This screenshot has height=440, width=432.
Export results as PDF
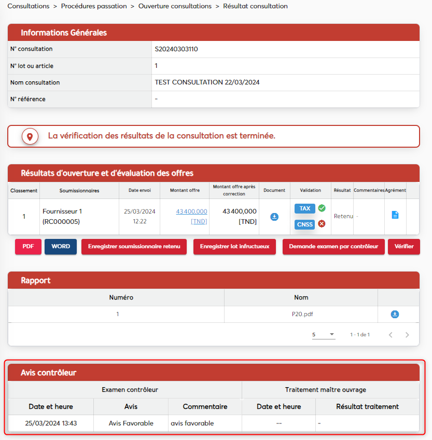[x=28, y=247]
